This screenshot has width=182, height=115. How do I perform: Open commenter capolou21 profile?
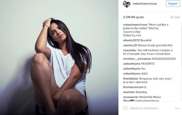130,45
